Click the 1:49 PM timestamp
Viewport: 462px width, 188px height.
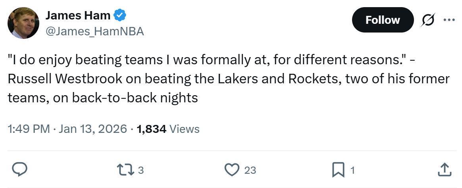tap(29, 129)
